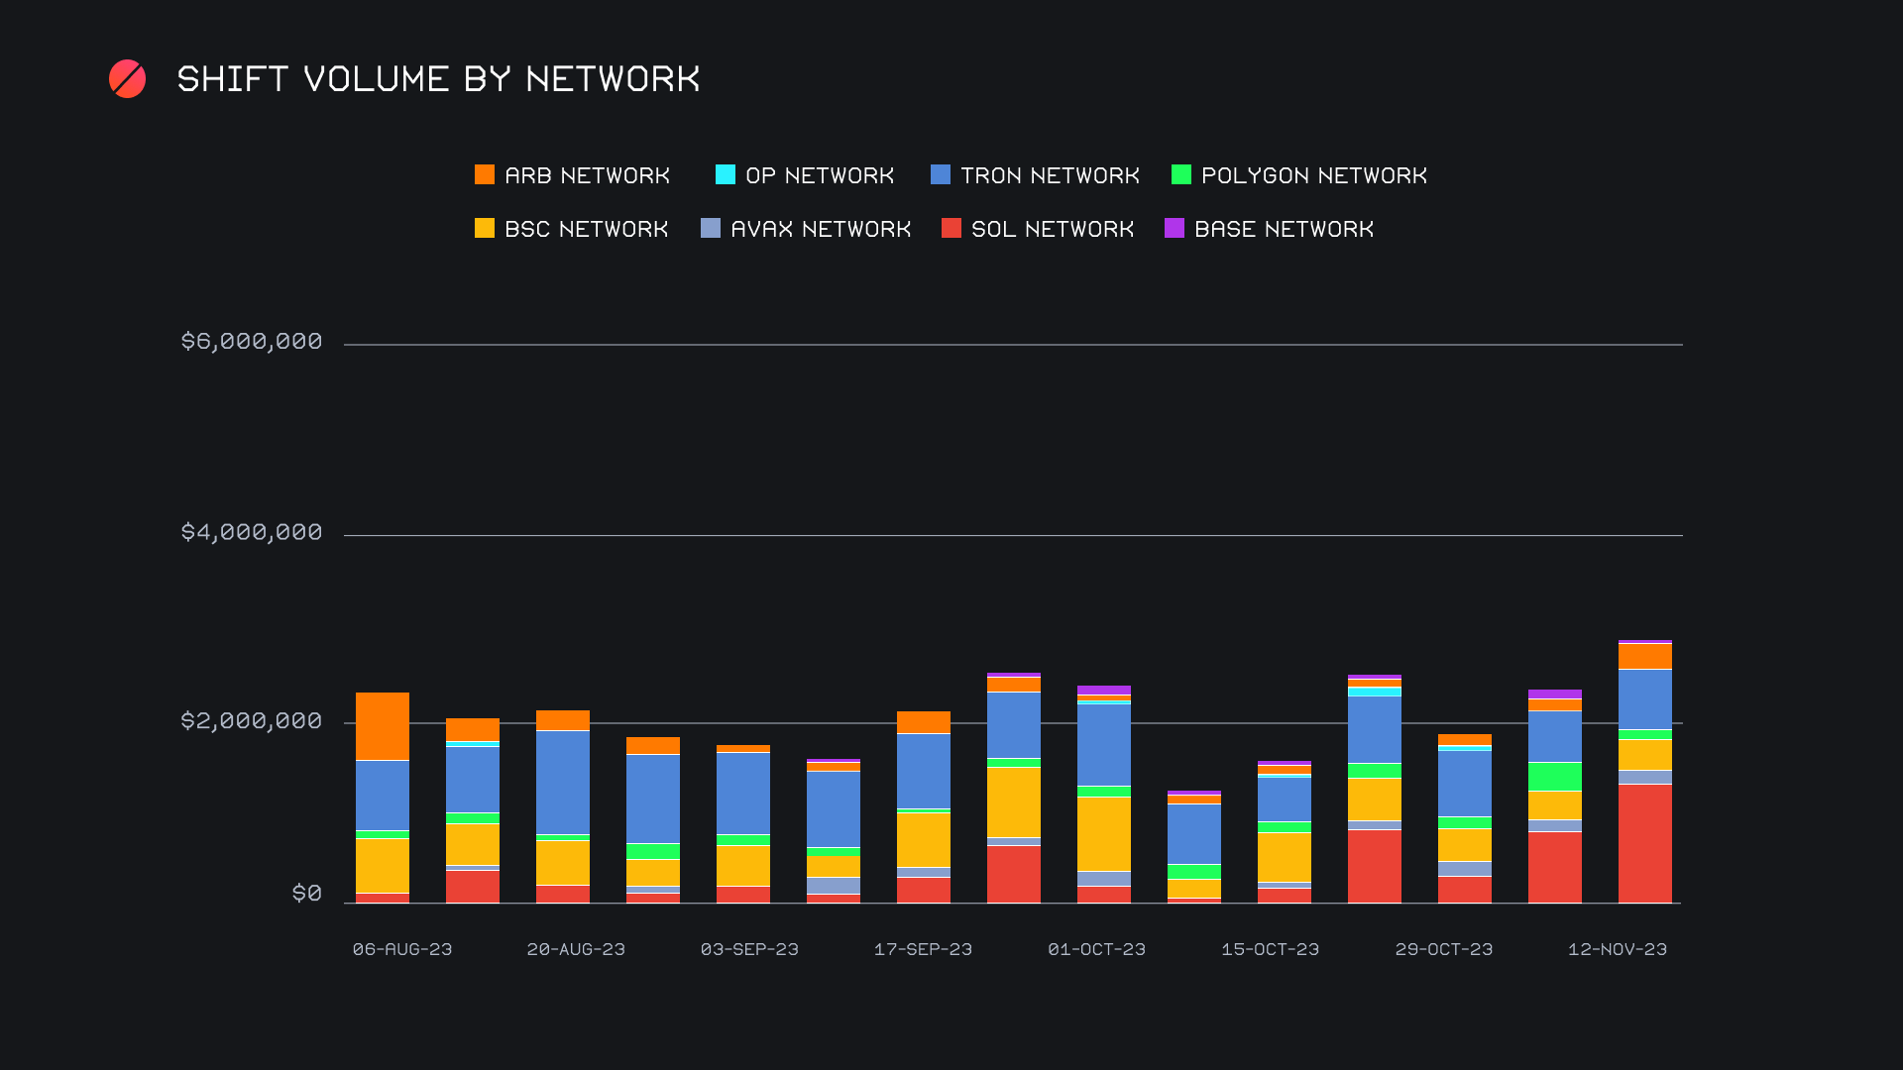Click the Polygon Network green legend swatch
The width and height of the screenshot is (1903, 1070).
click(x=1180, y=175)
